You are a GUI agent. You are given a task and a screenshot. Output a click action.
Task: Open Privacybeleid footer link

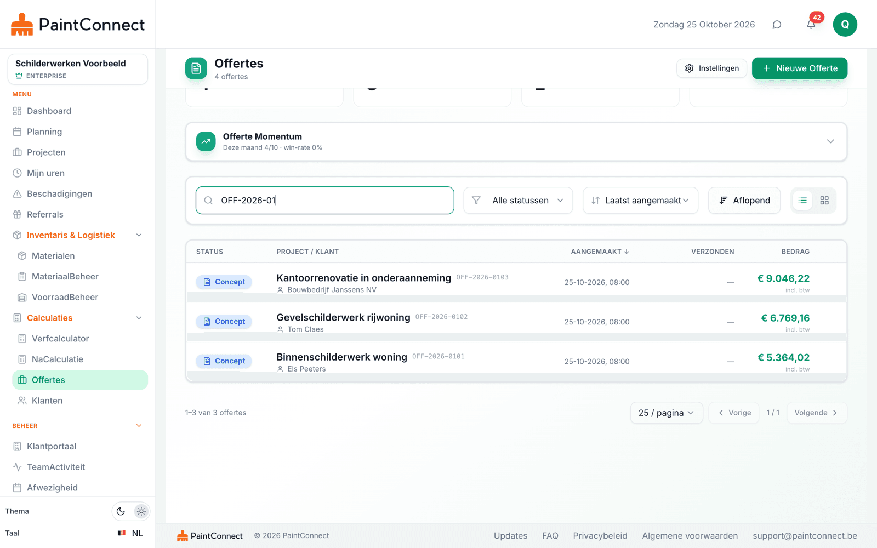[600, 536]
